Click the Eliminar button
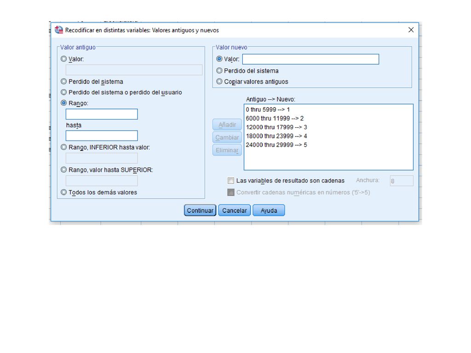Image resolution: width=471 pixels, height=353 pixels. [x=227, y=150]
